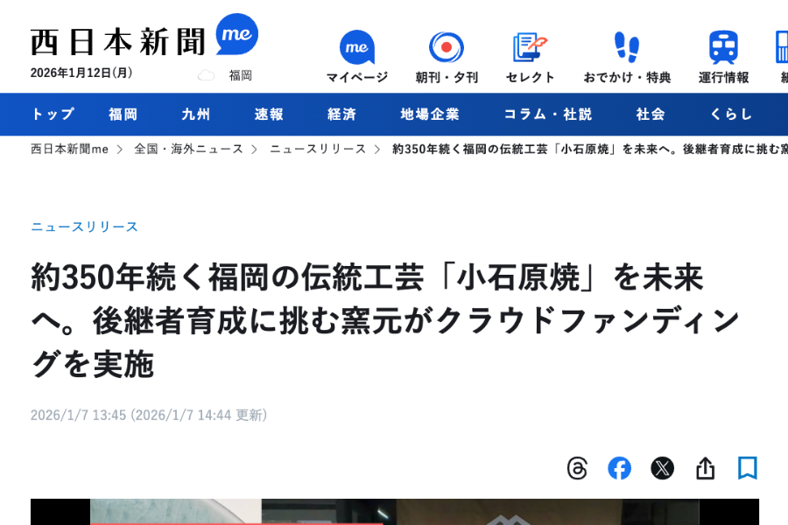This screenshot has width=788, height=525.
Task: Open the share/export icon
Action: pyautogui.click(x=705, y=468)
